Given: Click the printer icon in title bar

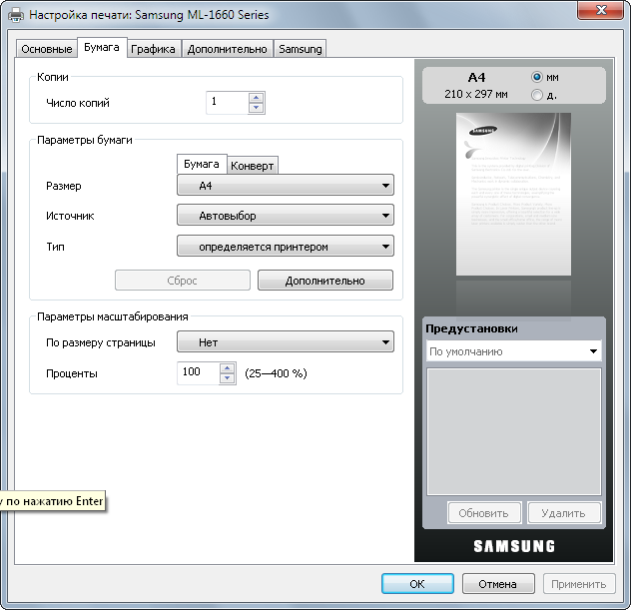Looking at the screenshot, I should (x=15, y=16).
